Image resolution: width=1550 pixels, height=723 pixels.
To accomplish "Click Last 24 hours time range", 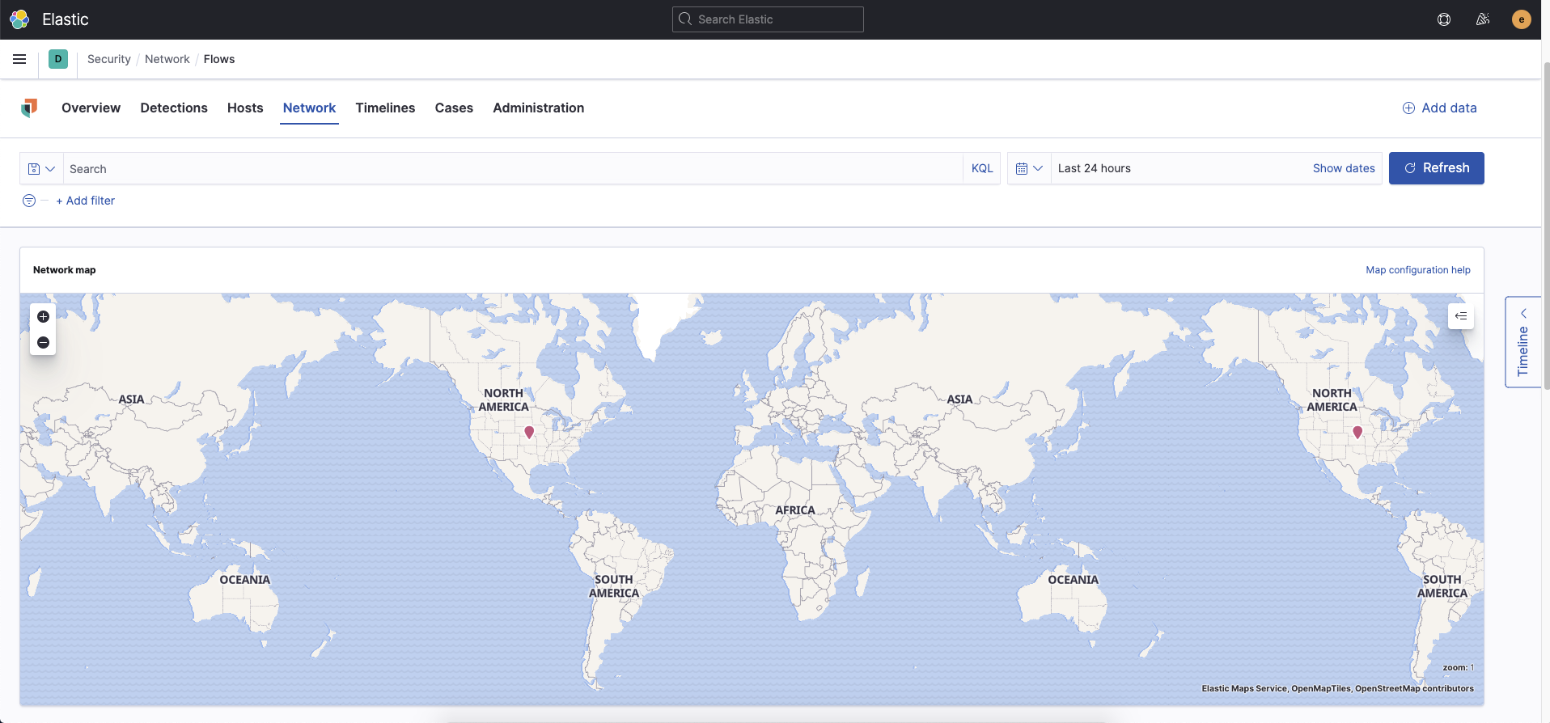I will click(x=1095, y=168).
